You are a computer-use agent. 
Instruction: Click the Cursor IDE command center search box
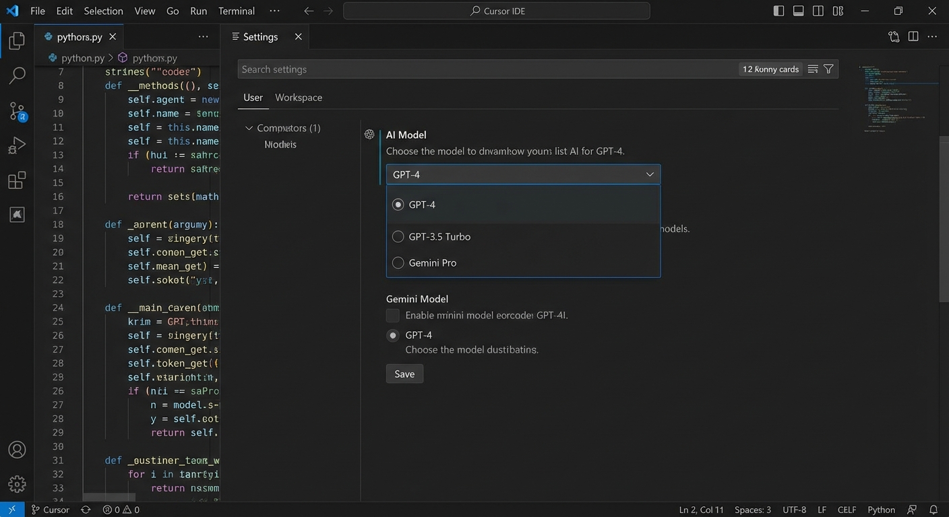pos(497,11)
